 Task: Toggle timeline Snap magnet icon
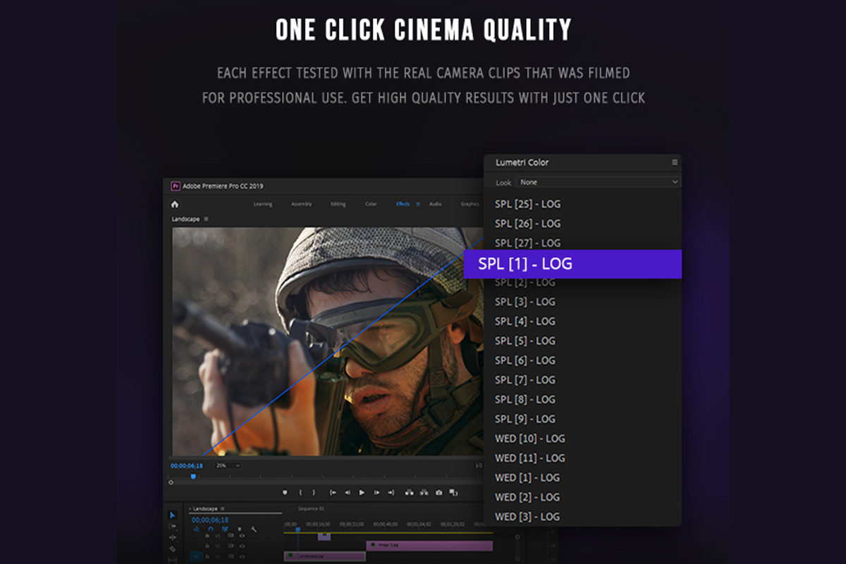211,529
